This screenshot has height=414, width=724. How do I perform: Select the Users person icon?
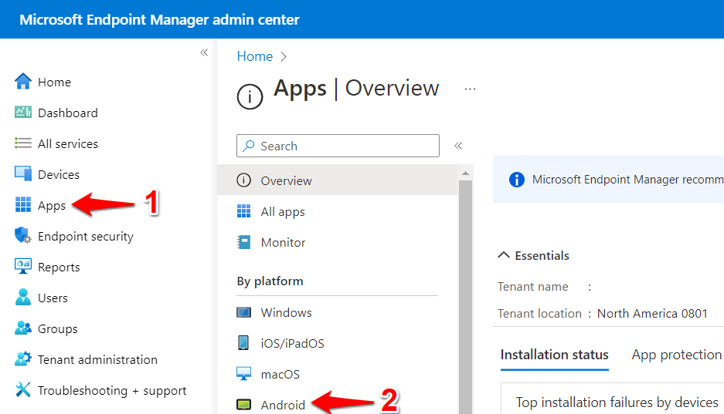click(23, 298)
